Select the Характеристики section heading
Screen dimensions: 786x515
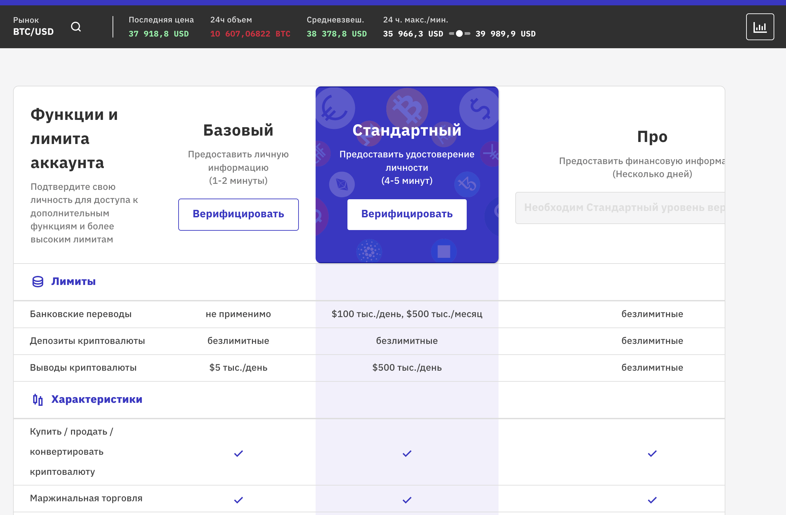96,399
